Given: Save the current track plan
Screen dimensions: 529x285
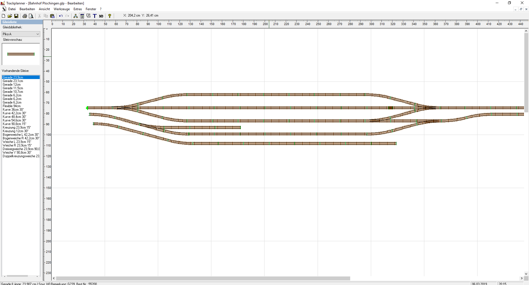Looking at the screenshot, I should click(16, 16).
